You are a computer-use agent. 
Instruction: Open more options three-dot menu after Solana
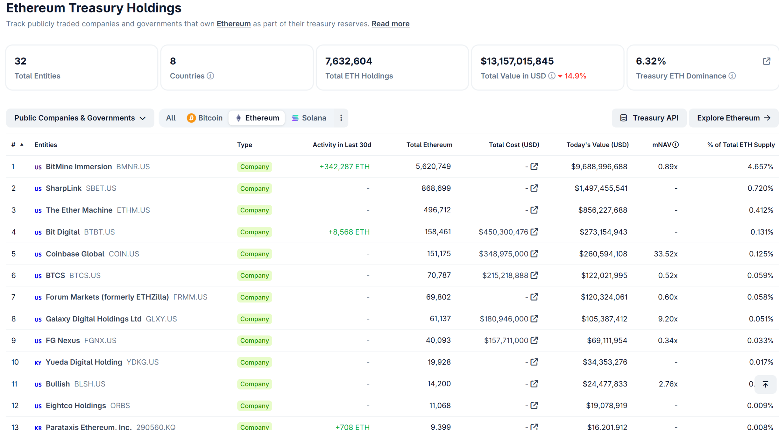pyautogui.click(x=341, y=118)
